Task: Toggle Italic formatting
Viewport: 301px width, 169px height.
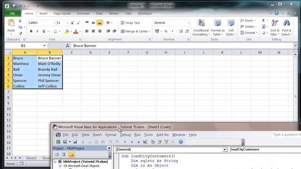Action: (38, 31)
